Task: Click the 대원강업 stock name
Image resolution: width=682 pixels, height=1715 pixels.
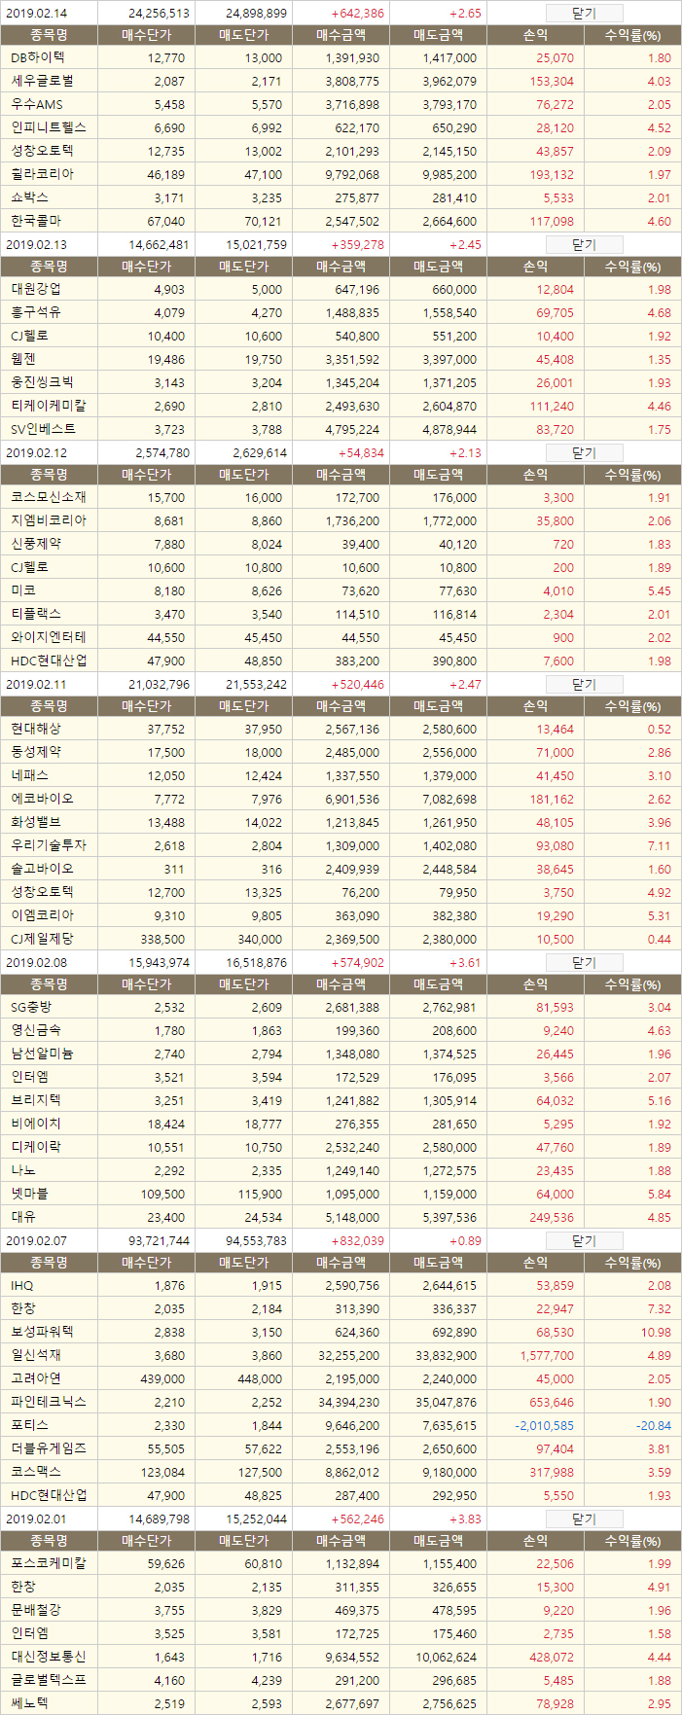Action: 36,290
